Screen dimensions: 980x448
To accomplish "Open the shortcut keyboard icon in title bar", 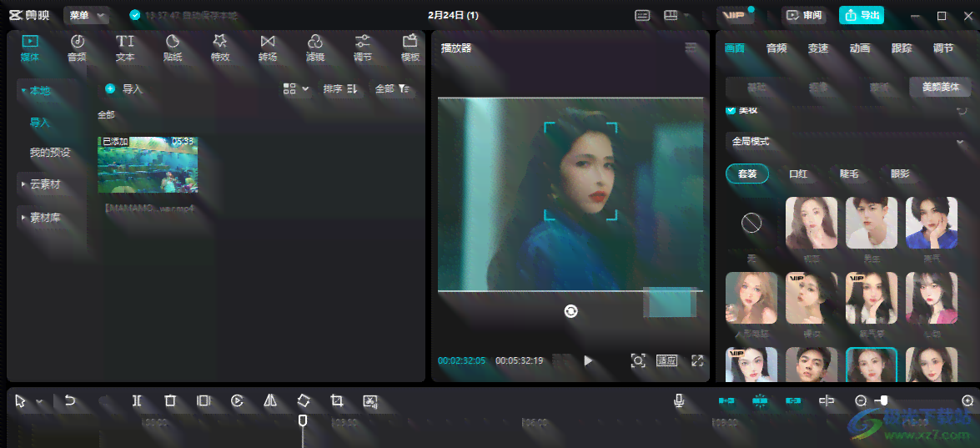I will [642, 16].
